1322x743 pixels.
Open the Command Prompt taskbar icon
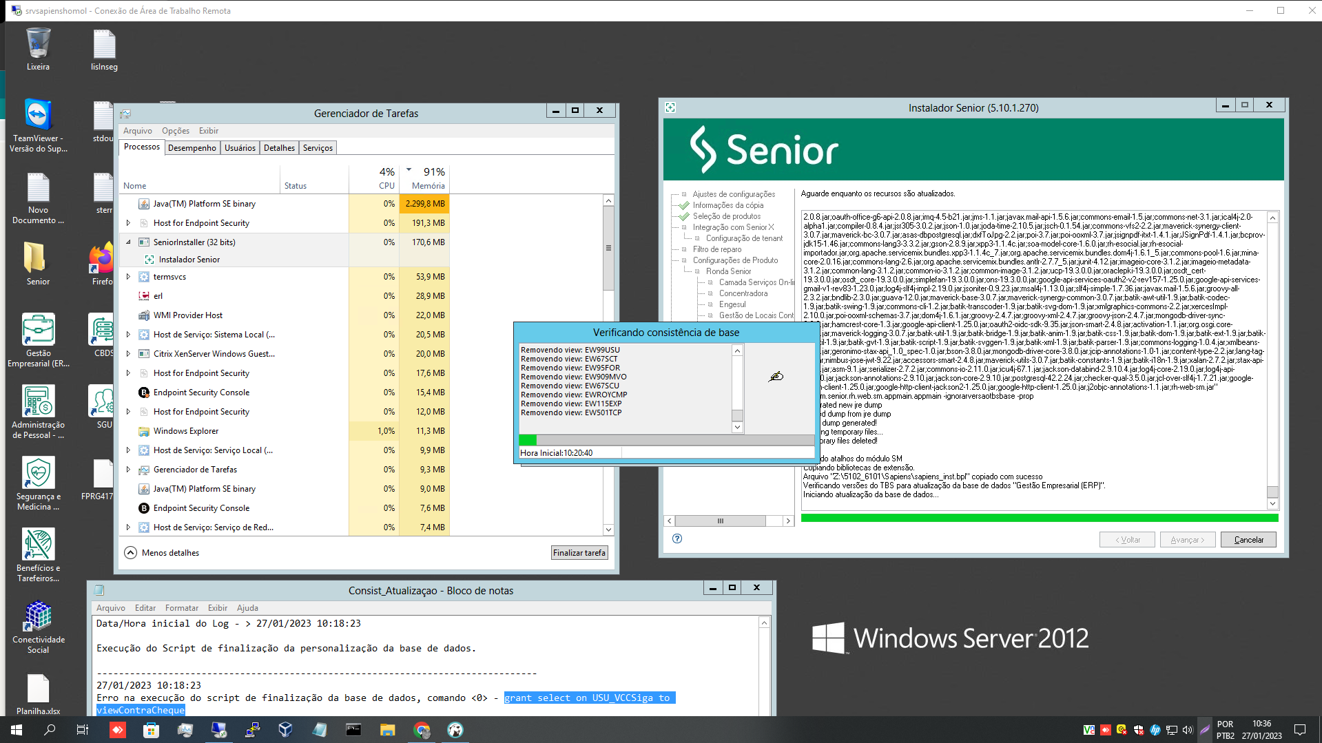point(353,730)
